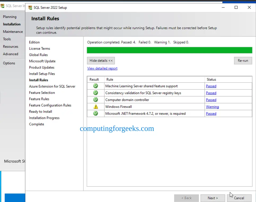
Task: Click the Feature Configuration Rules step
Action: pos(50,105)
